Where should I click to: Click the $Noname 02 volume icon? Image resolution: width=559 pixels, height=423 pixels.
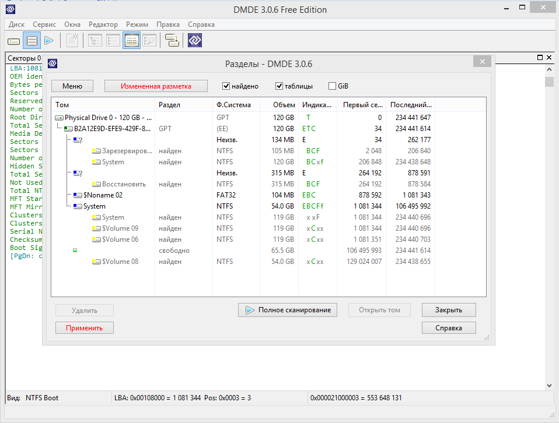(78, 195)
